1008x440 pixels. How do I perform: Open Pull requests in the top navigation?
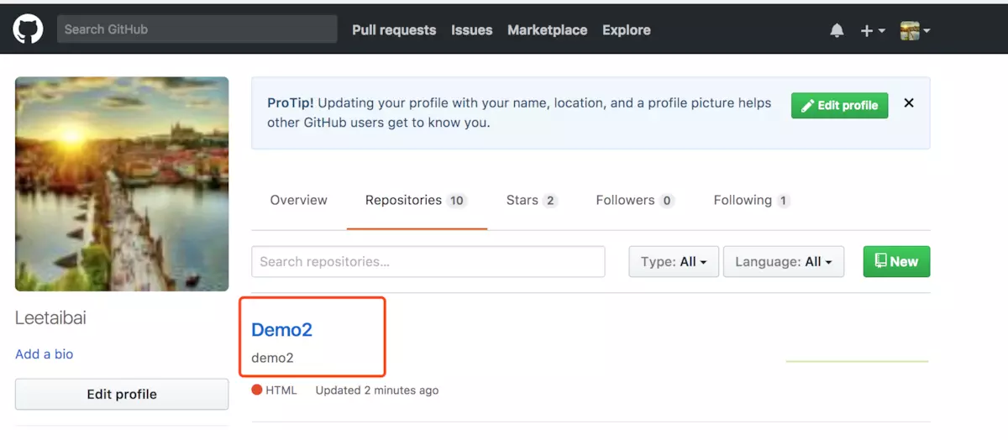(x=394, y=29)
